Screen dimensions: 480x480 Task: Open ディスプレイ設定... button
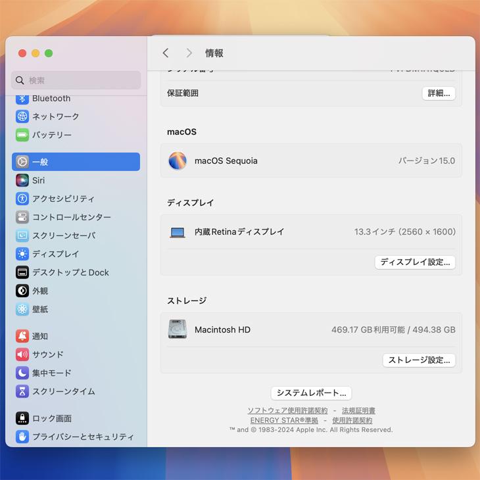click(415, 262)
